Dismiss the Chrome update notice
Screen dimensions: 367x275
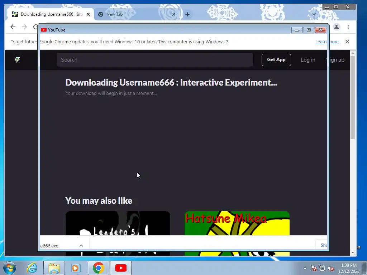point(347,42)
